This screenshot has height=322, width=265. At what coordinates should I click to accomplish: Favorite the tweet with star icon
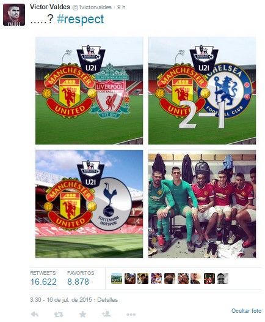click(82, 314)
